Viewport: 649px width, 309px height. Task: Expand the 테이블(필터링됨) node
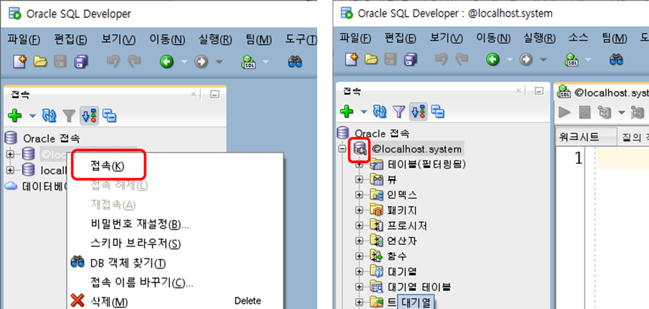[x=360, y=165]
